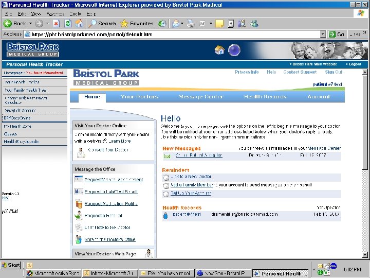Expand the Links toolbar chevron
Viewport: 370px width, 278px height.
coord(364,33)
